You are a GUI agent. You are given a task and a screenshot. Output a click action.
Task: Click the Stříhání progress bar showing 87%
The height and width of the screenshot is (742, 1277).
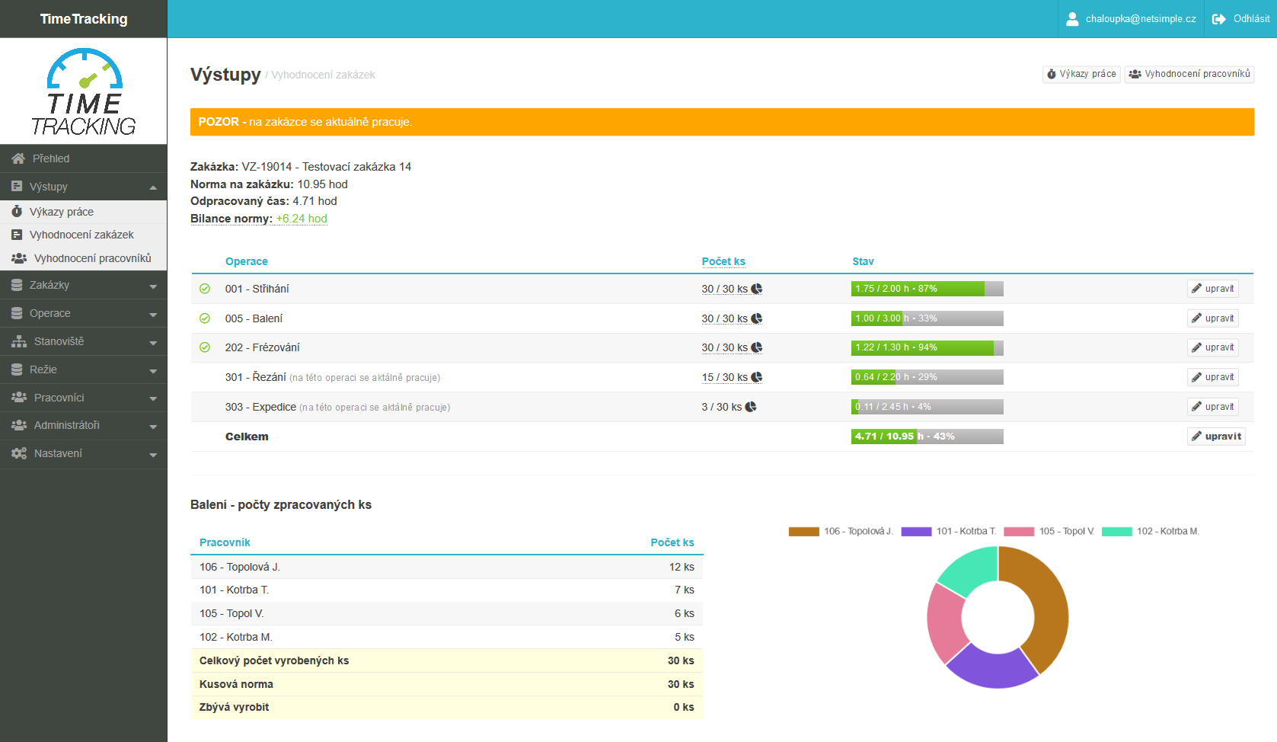point(927,289)
